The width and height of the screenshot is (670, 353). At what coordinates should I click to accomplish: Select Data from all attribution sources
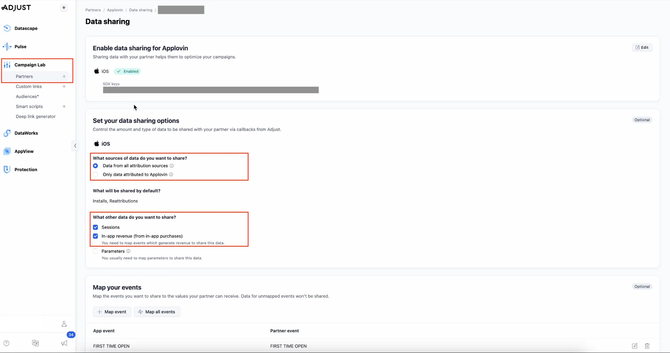(95, 166)
